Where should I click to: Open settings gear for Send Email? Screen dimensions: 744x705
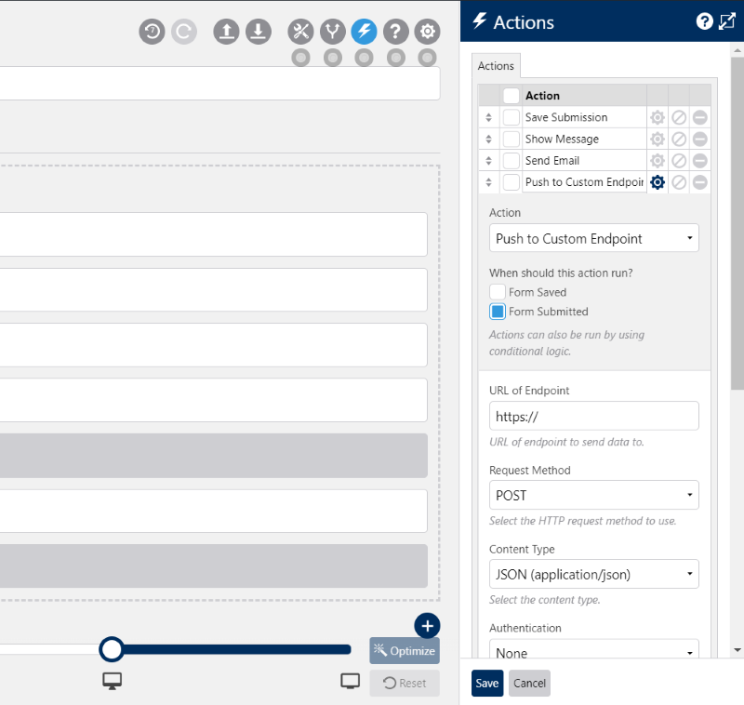click(658, 160)
